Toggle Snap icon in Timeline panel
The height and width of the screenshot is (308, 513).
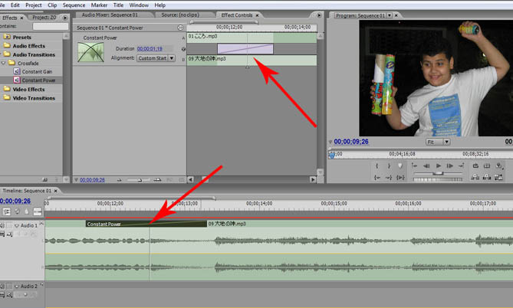tap(6, 211)
